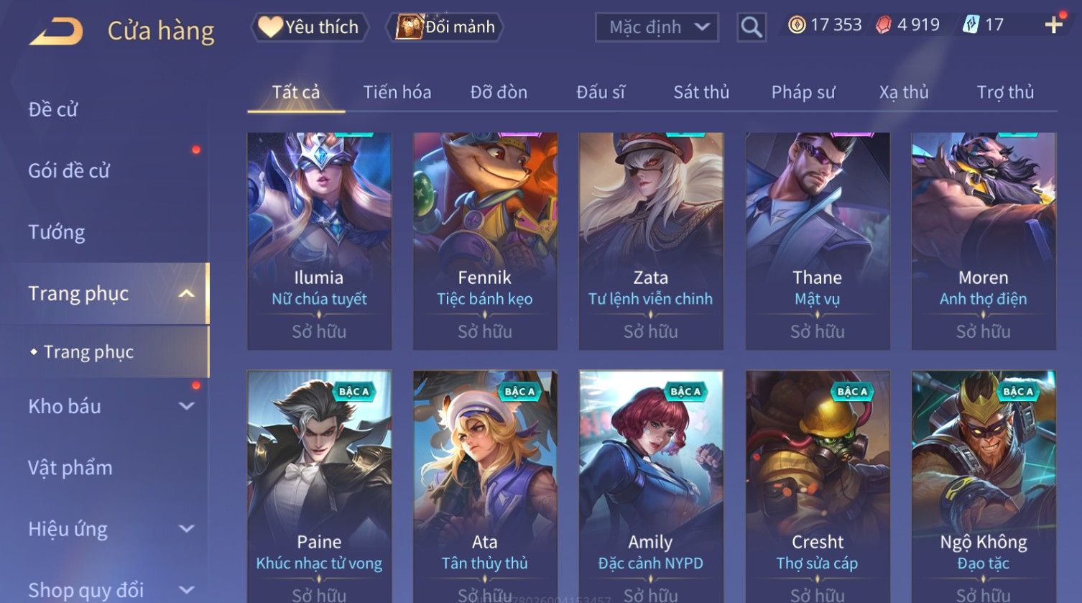Tap the red ruby currency icon
This screenshot has height=603, width=1082.
884,25
